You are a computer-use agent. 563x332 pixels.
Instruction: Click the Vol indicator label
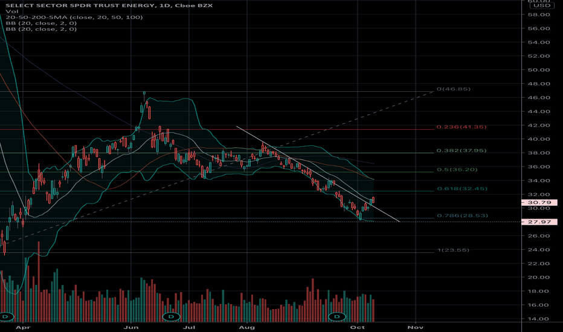(12, 11)
